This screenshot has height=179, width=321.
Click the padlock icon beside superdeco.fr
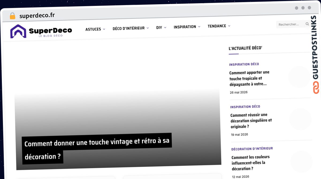tap(12, 16)
